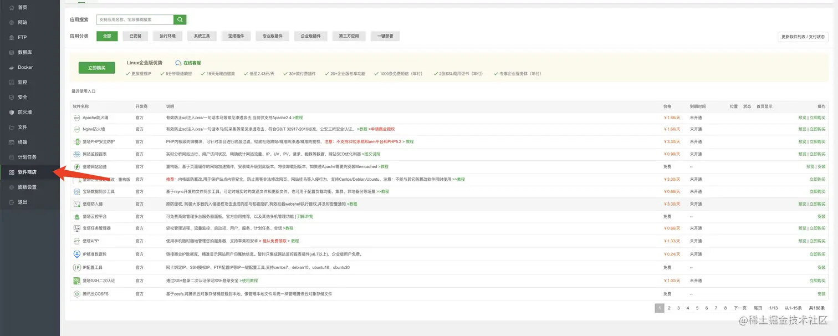Click 预览 in 堡塔网站加速 row

click(x=810, y=166)
